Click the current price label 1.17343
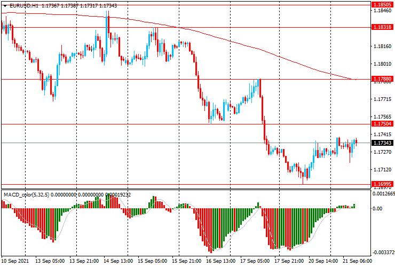395x267 pixels. pos(382,143)
